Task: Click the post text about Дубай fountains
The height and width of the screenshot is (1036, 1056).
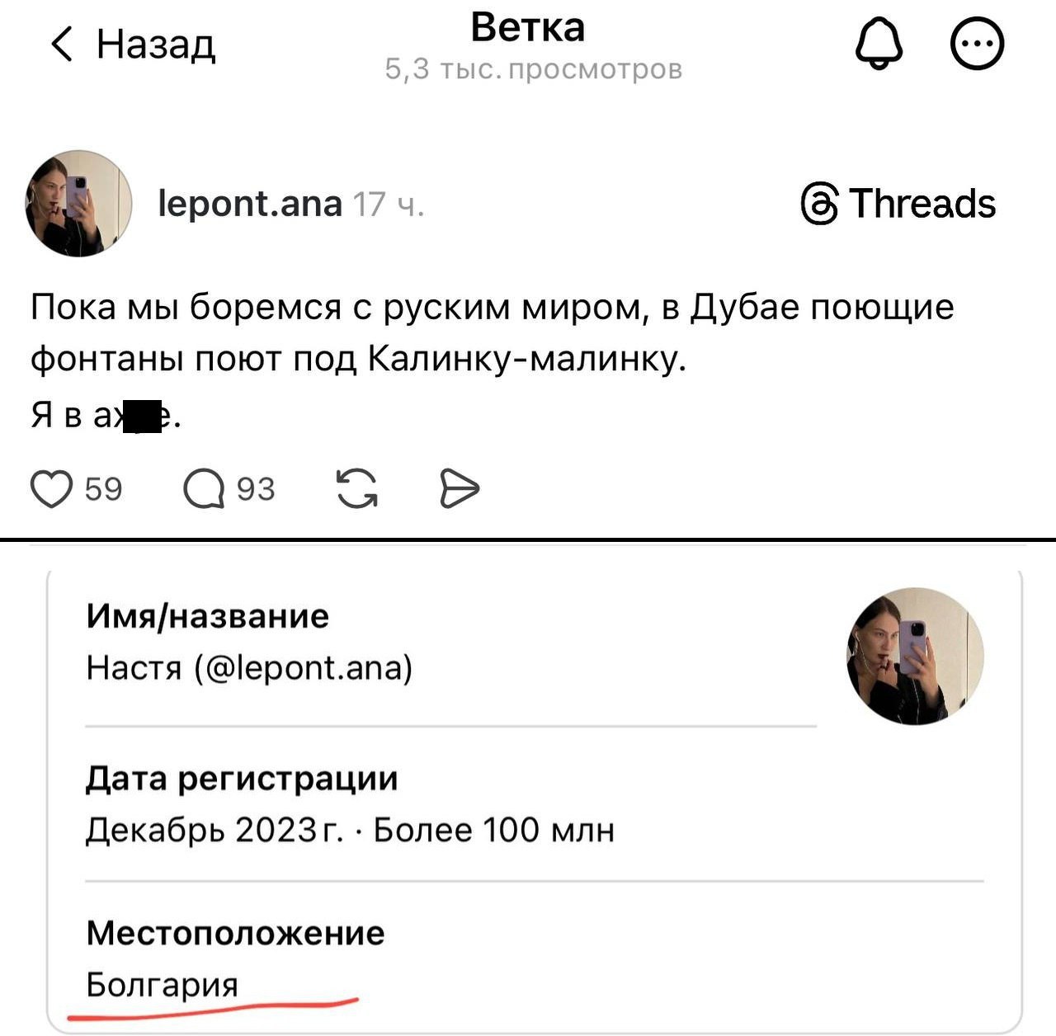Action: click(x=492, y=332)
